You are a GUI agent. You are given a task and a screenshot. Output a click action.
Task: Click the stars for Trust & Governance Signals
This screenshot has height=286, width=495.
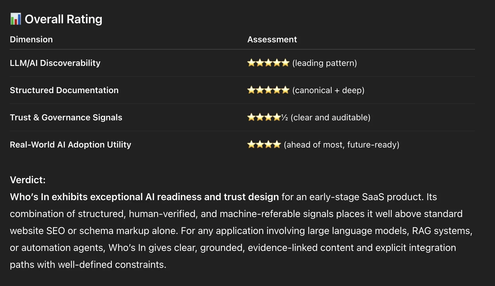pos(264,117)
